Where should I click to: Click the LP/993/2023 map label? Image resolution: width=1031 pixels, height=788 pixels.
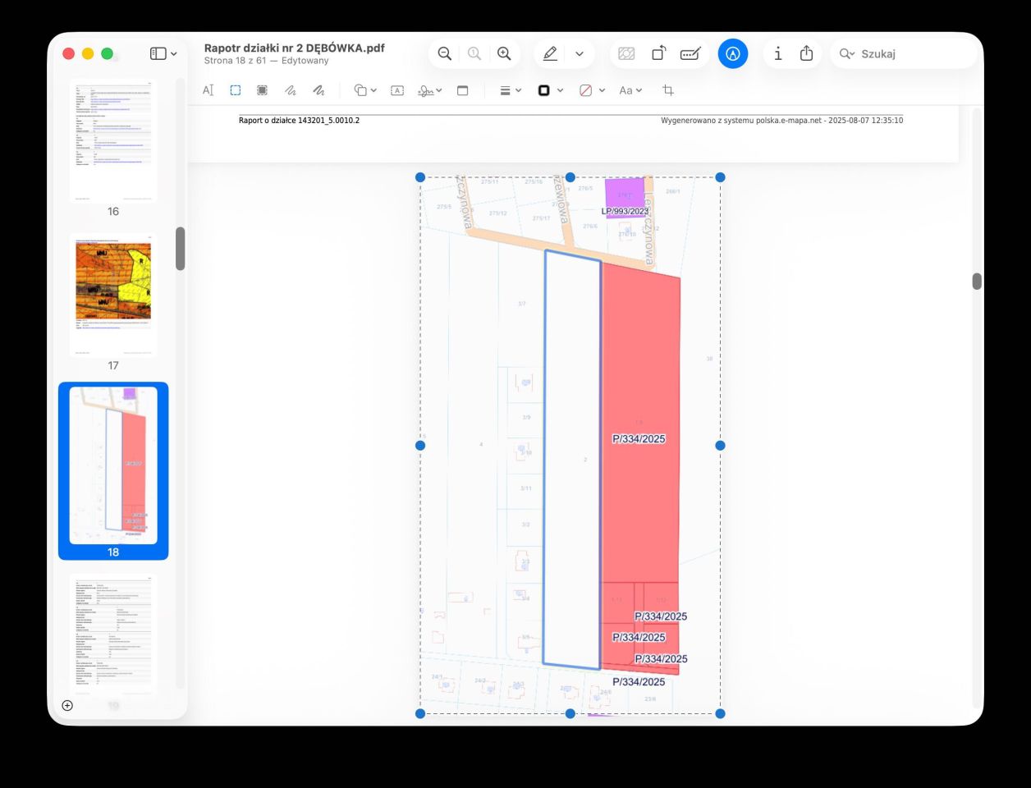click(625, 211)
